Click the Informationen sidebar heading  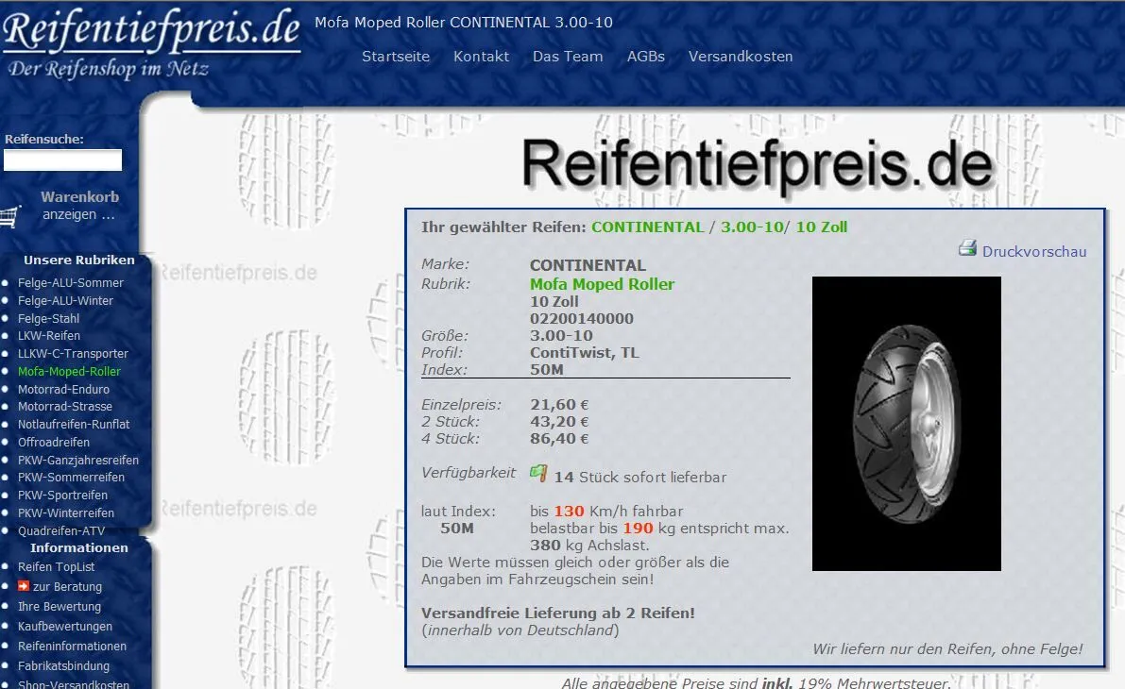(x=79, y=547)
